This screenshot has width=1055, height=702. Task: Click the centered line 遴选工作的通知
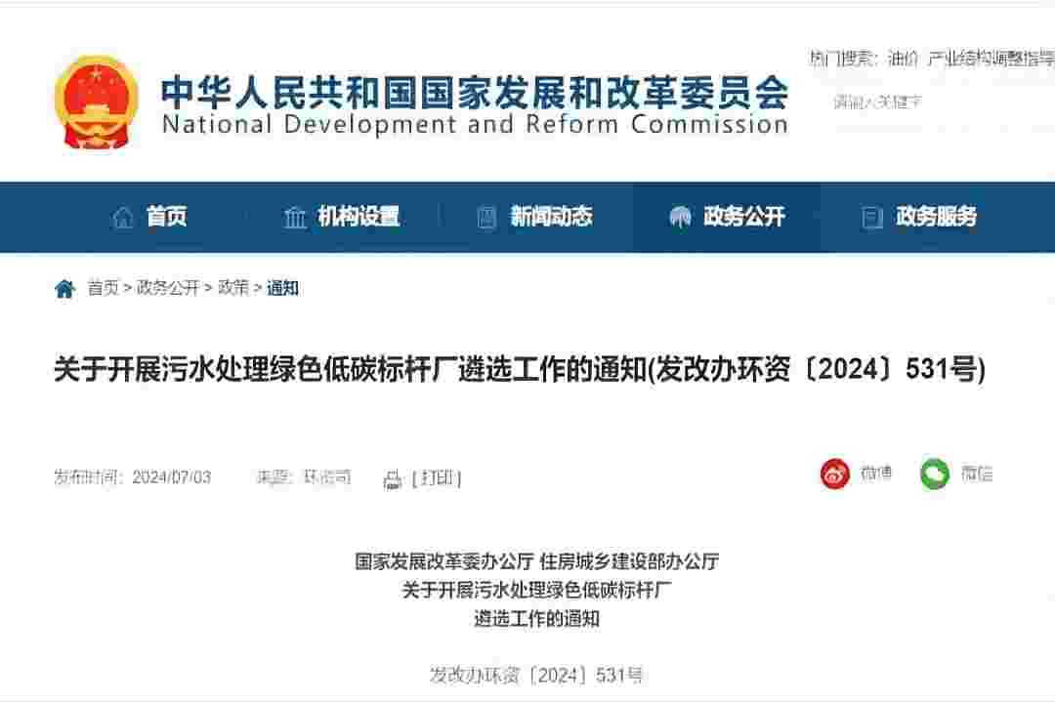537,619
